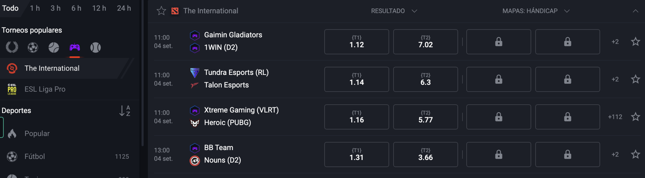The width and height of the screenshot is (645, 178).
Task: Favorite the Gaimin Gladiators vs 1WIN match
Action: 635,42
